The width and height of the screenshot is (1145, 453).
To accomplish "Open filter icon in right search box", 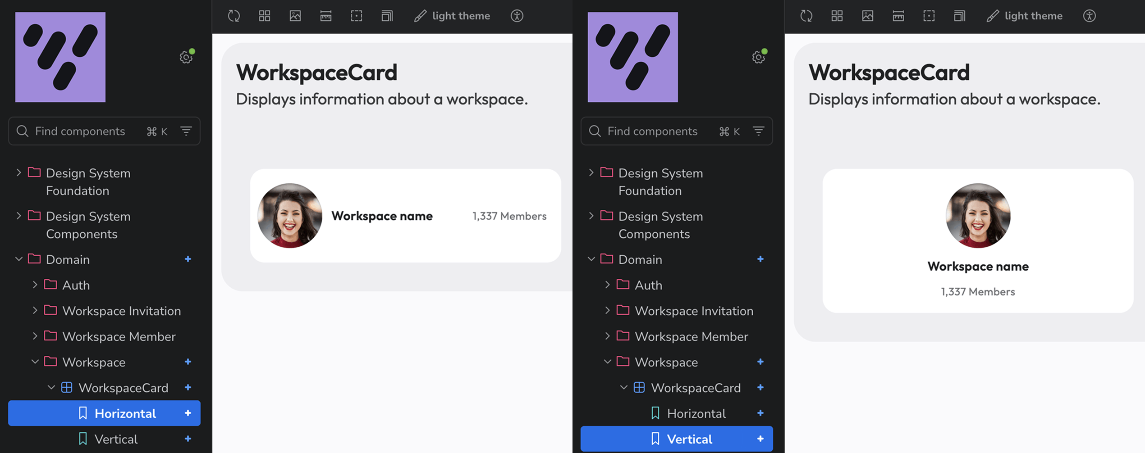I will [759, 131].
